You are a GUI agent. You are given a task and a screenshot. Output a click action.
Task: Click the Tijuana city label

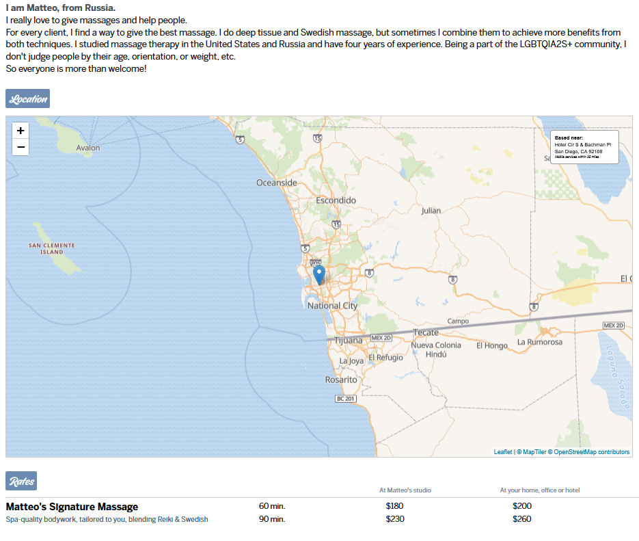point(348,341)
